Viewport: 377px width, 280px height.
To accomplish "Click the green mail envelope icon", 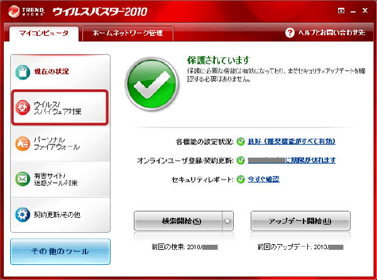I will click(x=23, y=179).
